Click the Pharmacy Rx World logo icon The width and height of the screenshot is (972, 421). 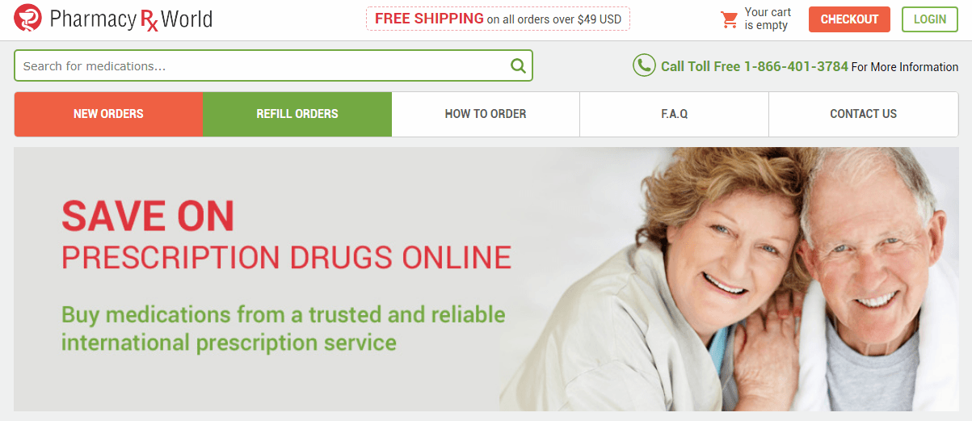click(28, 18)
